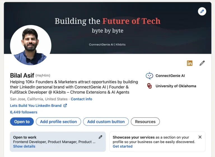Click the Open to button

(x=22, y=122)
